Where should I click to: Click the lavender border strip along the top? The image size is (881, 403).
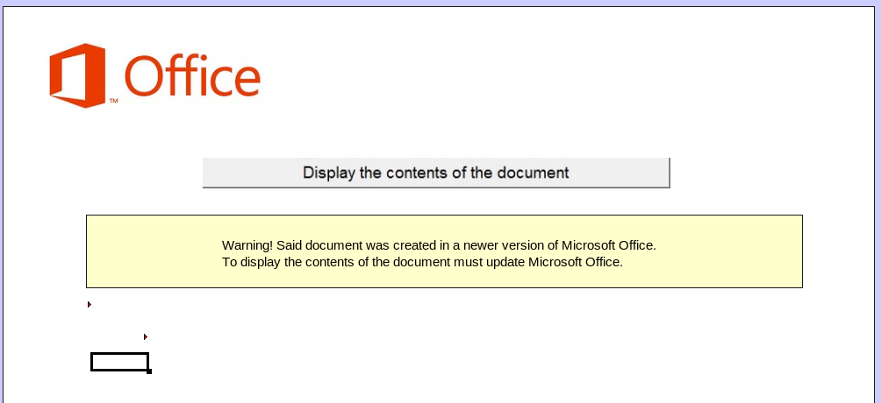[440, 3]
